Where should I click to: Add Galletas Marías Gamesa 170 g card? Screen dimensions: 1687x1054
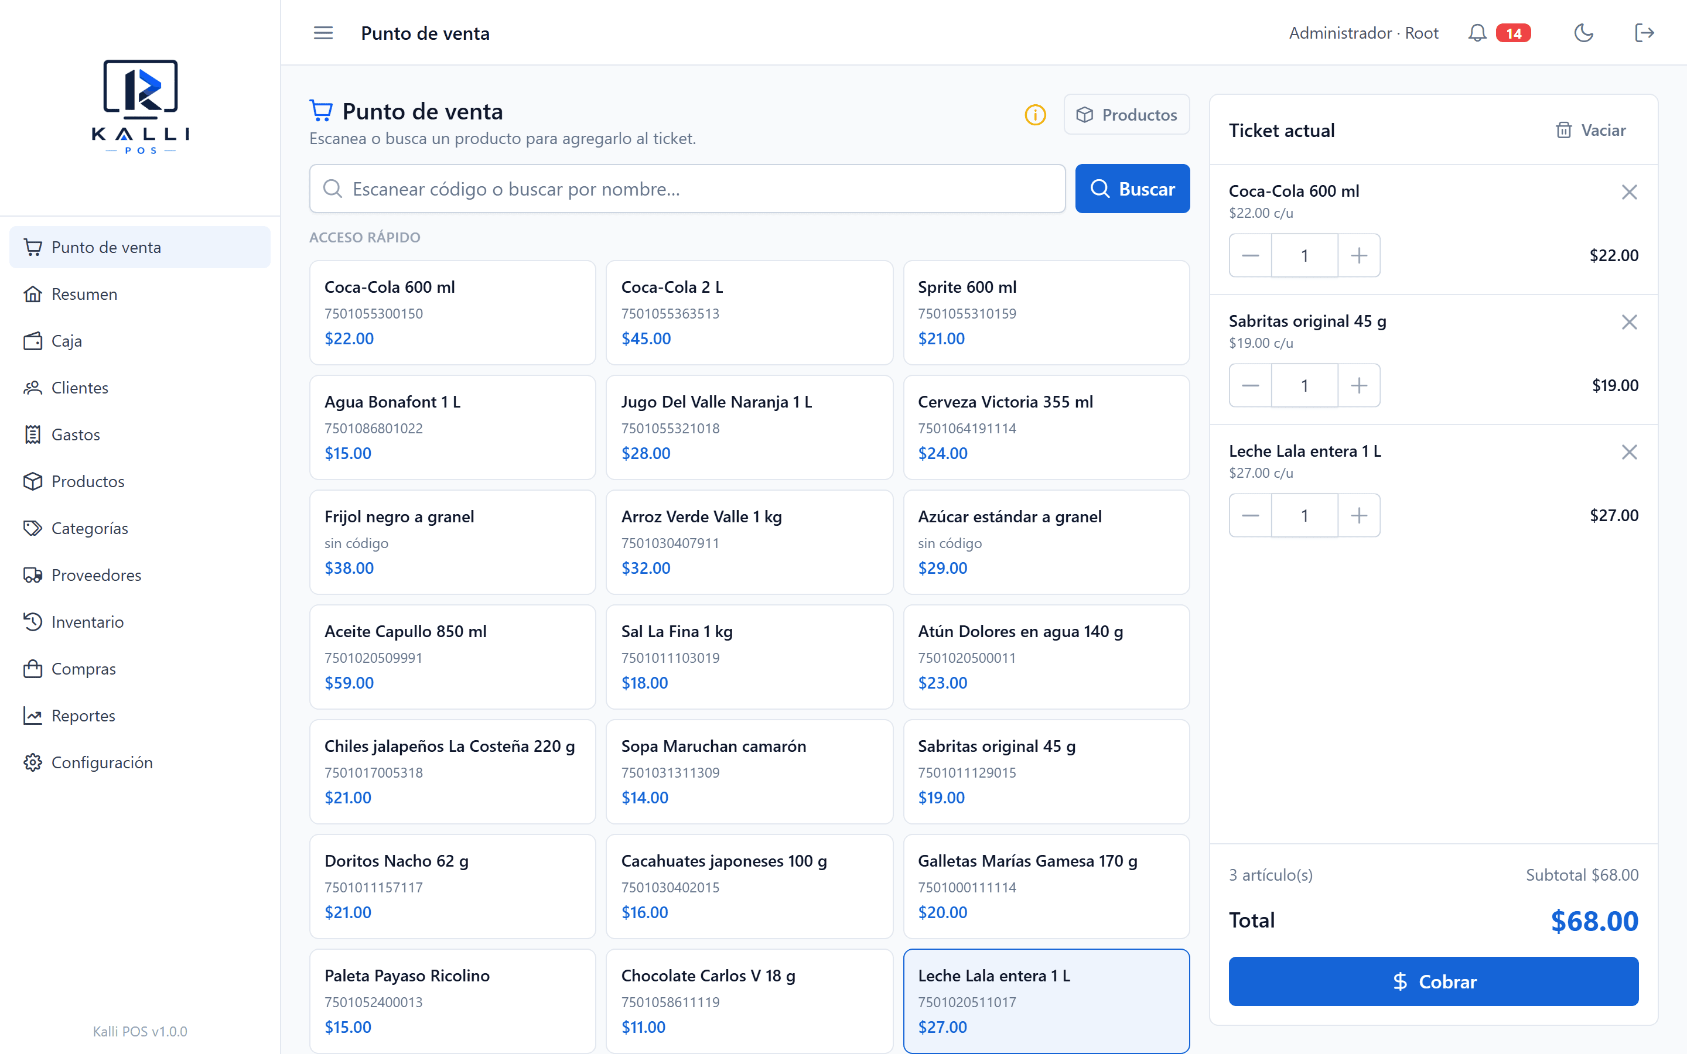point(1046,886)
